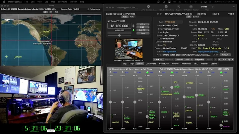239x134 pixels.
Task: Open the Log menu in menu bar
Action: coord(46,2)
